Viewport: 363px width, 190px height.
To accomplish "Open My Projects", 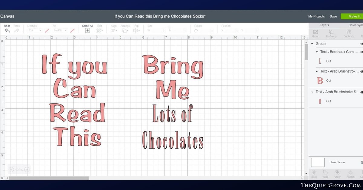I will (316, 17).
